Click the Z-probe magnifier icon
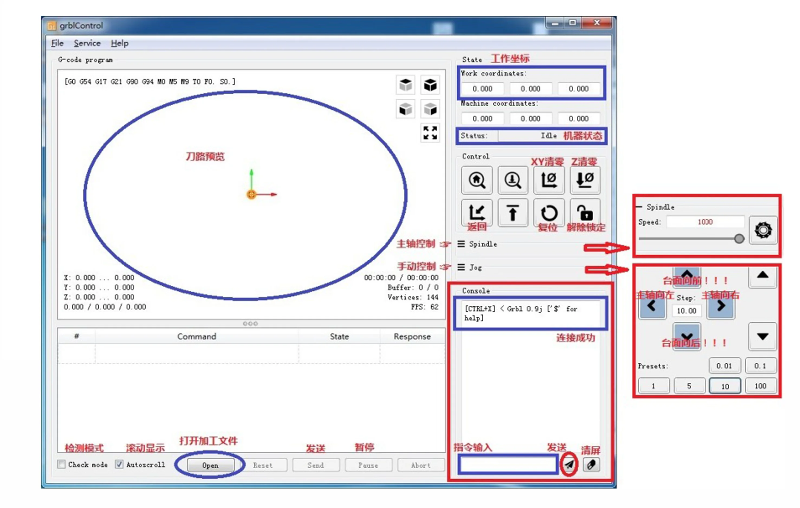800x508 pixels. click(x=513, y=180)
